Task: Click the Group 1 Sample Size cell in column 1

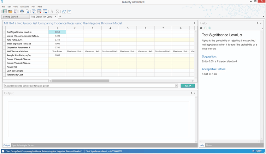Action: [x=57, y=59]
